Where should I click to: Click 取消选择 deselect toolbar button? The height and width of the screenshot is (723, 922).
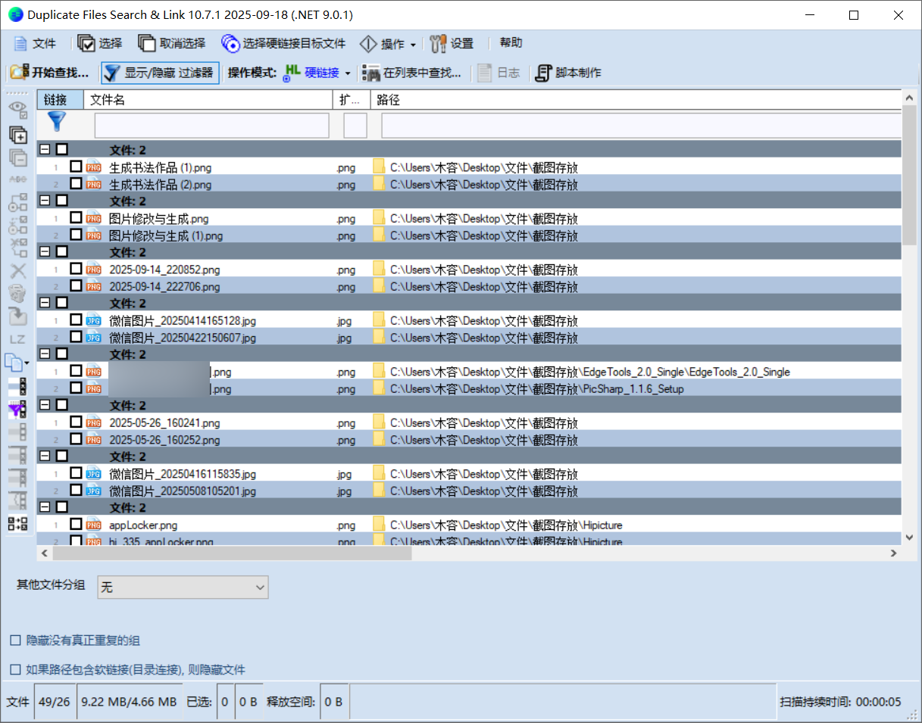(172, 44)
